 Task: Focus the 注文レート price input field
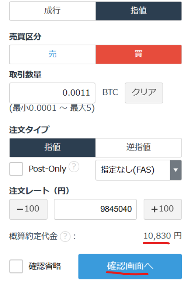tap(95, 209)
